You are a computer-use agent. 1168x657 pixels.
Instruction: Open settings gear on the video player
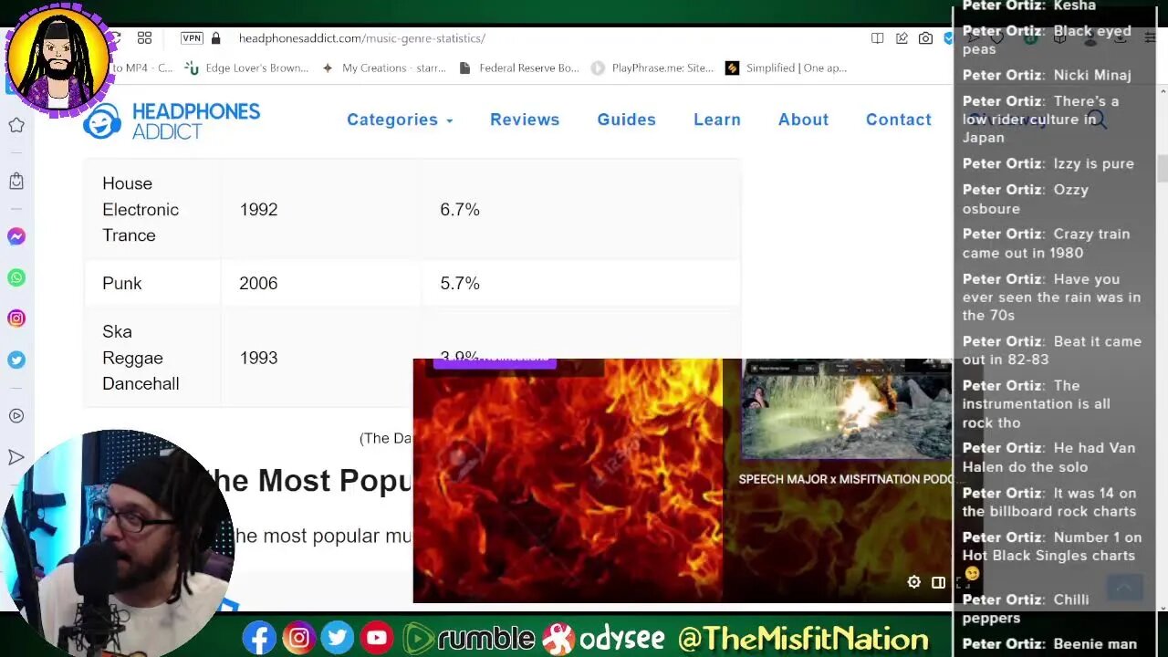(913, 582)
